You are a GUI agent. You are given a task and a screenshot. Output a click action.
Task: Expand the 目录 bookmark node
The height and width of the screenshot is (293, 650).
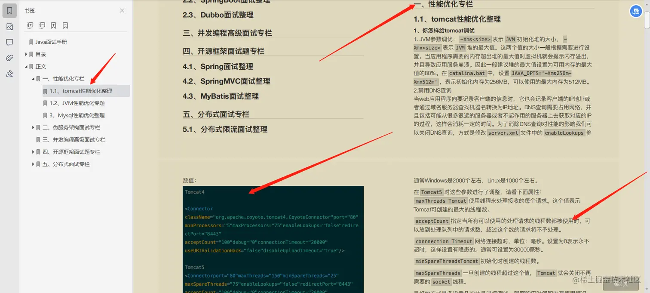tap(26, 54)
